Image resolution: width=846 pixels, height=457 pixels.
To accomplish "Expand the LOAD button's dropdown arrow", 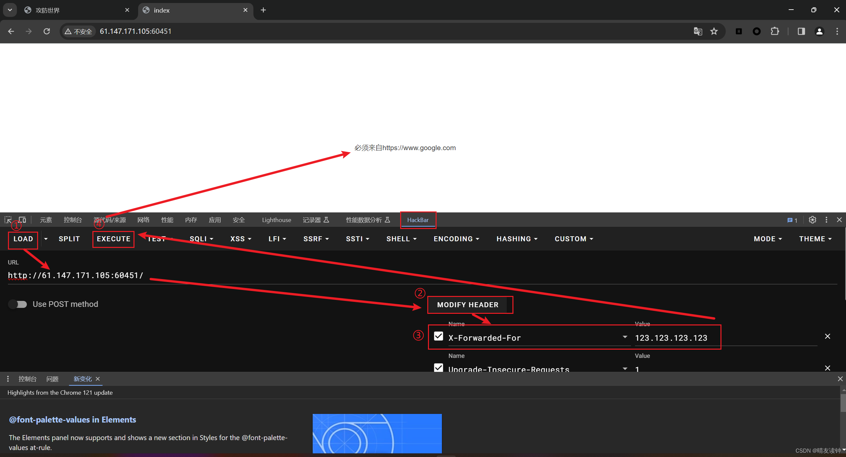I will tap(46, 239).
